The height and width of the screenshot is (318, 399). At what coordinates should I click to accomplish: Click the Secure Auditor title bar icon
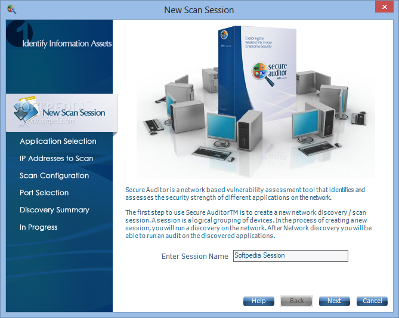click(11, 10)
